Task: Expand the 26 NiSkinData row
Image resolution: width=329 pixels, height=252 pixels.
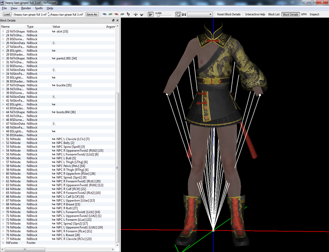Action: [x=3, y=43]
